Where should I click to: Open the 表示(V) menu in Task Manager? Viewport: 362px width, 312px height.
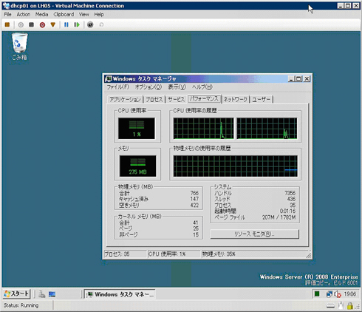coord(177,87)
